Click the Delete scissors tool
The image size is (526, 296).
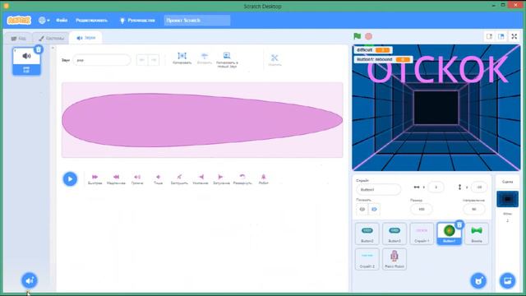(x=275, y=60)
